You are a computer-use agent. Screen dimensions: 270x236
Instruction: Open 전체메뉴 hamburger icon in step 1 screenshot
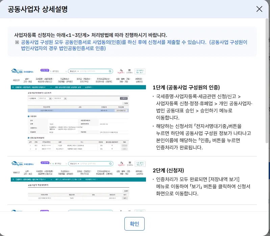[x=129, y=71]
